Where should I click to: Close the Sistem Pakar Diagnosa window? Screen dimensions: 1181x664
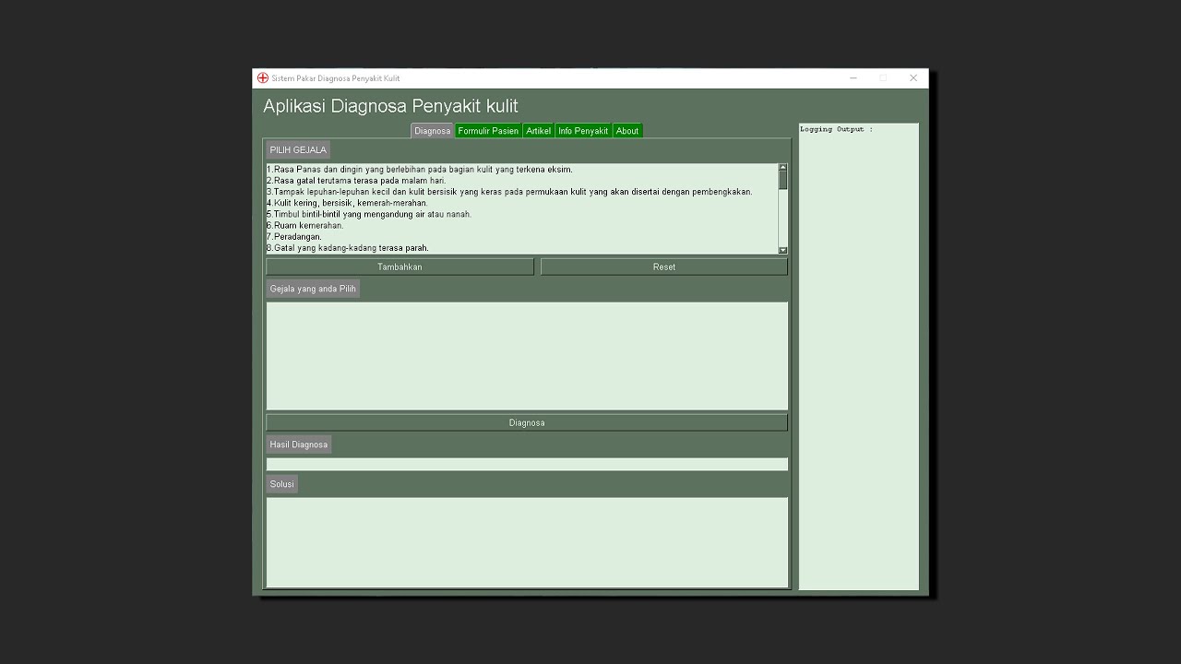[x=913, y=78]
